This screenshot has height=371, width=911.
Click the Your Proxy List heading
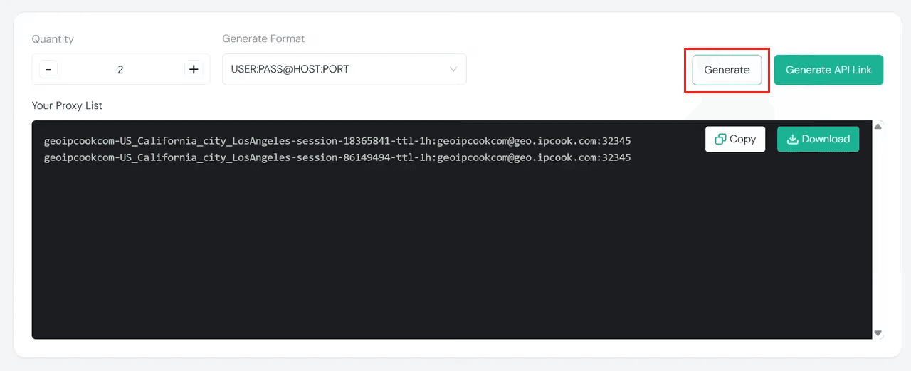[67, 105]
